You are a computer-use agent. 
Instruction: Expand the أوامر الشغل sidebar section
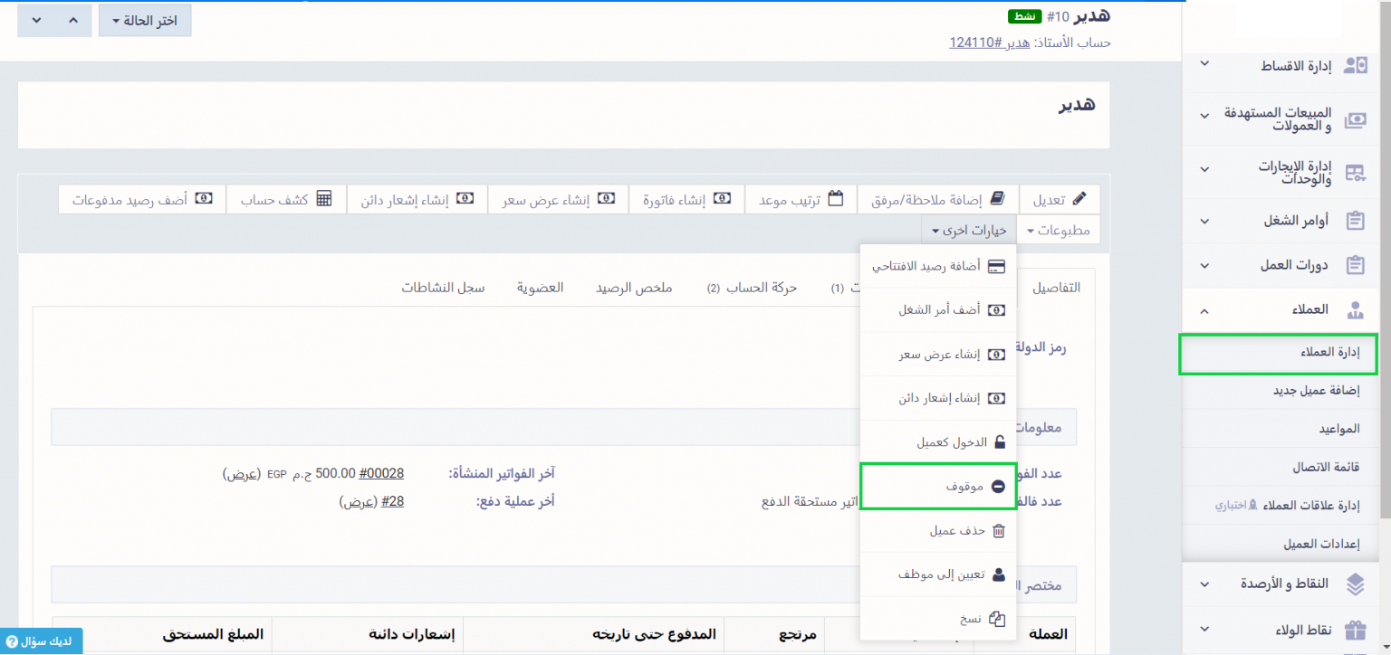(1286, 221)
